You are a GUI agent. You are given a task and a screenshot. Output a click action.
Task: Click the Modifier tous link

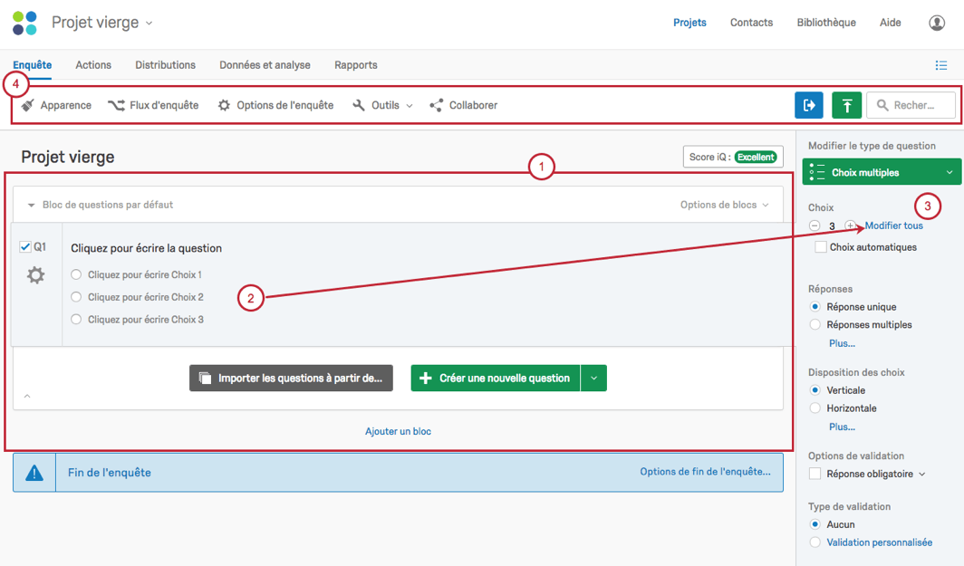click(x=894, y=225)
